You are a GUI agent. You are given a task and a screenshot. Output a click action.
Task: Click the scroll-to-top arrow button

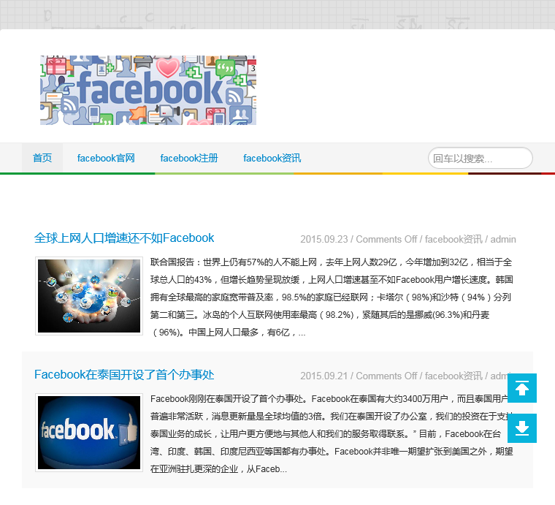521,388
